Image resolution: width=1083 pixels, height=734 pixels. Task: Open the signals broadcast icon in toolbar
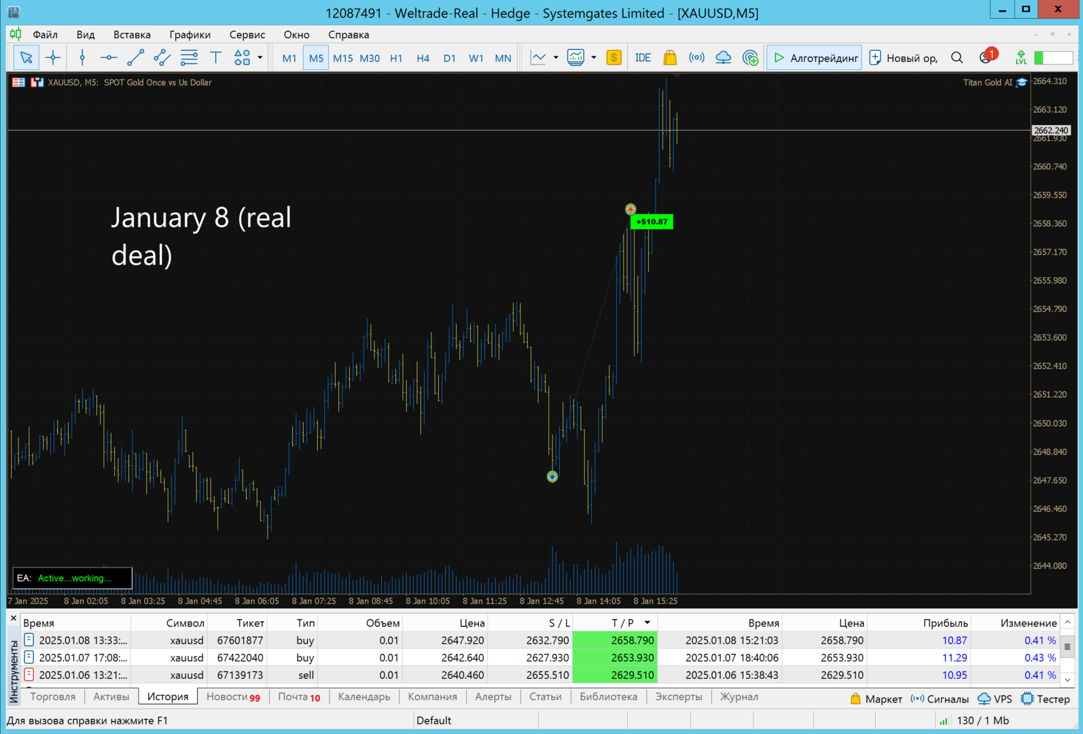click(696, 58)
